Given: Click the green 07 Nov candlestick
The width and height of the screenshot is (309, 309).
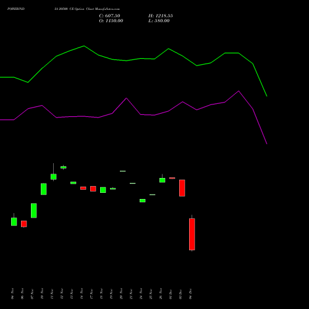Looking at the screenshot, I should (x=34, y=211).
